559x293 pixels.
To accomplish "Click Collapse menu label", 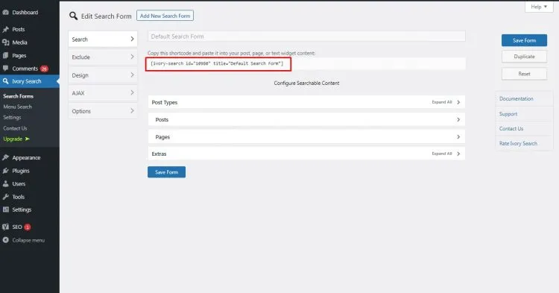I will 28,240.
